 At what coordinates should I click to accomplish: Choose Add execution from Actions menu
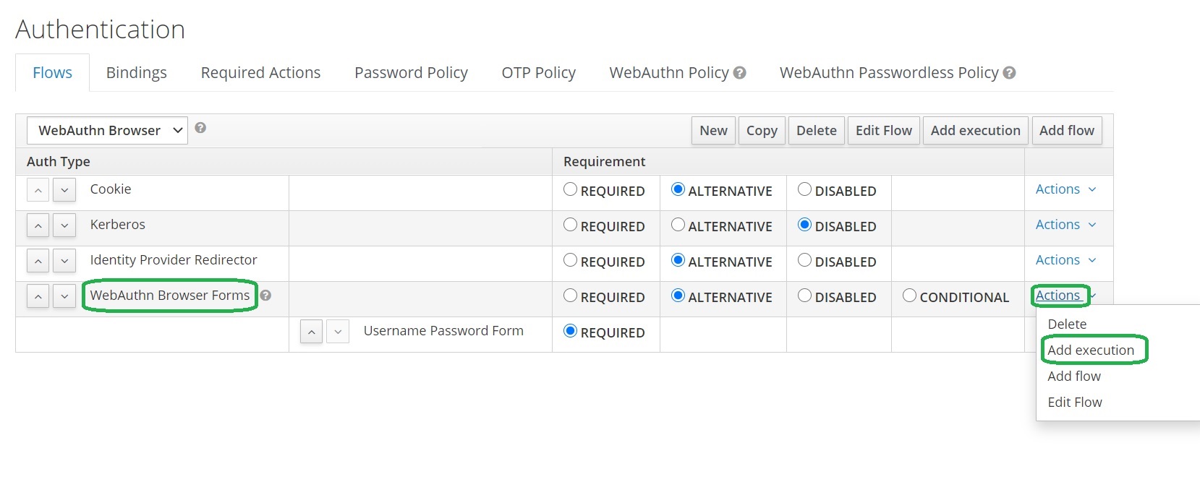[x=1091, y=350]
